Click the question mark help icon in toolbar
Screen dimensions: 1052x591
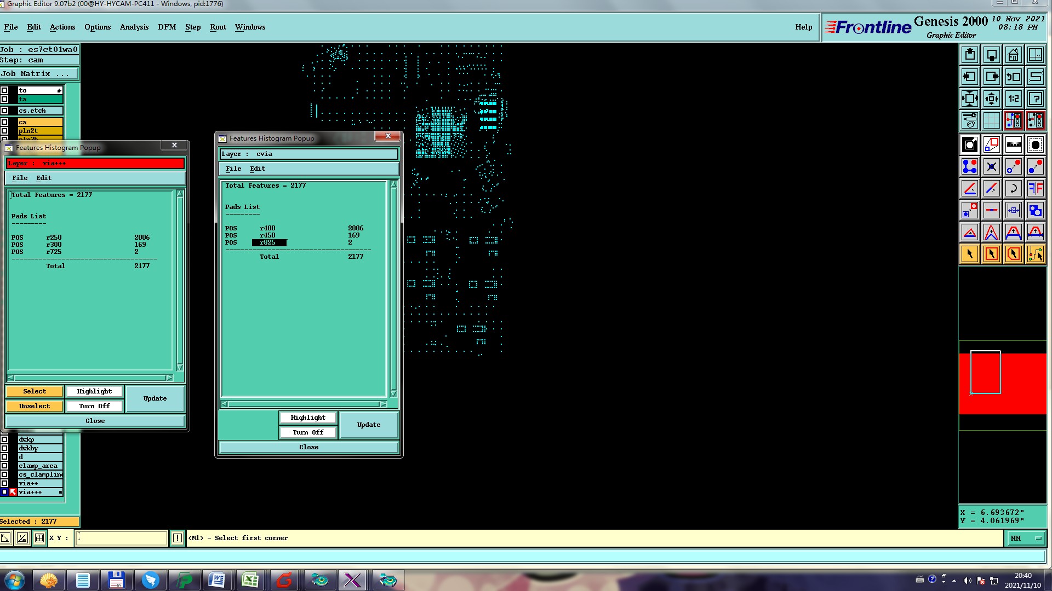click(1035, 99)
